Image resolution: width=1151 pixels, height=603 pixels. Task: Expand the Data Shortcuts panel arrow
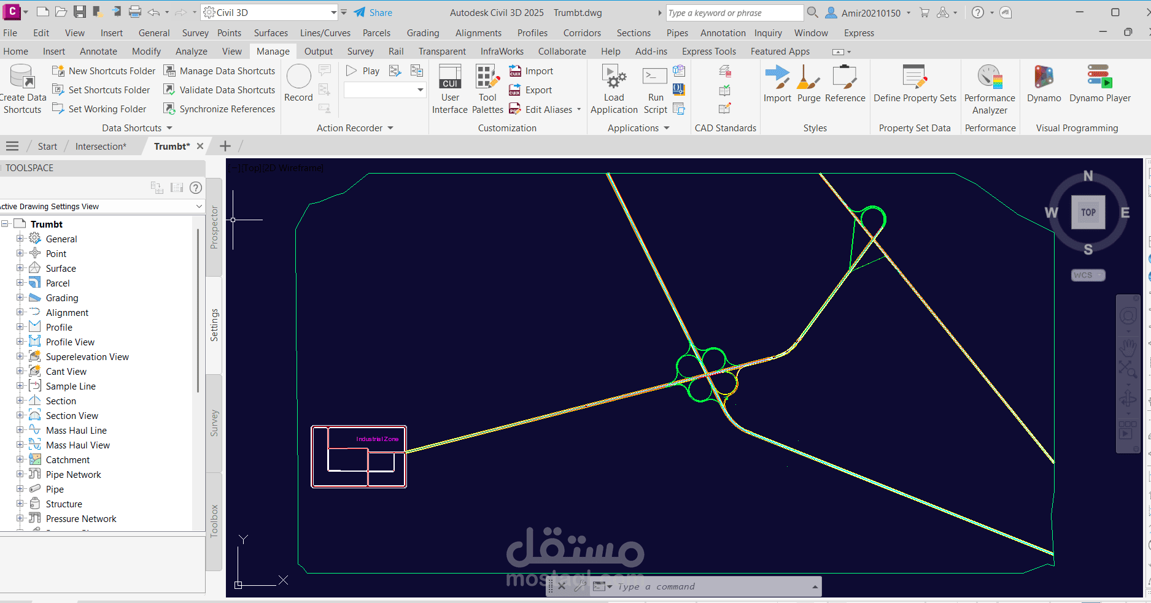169,128
